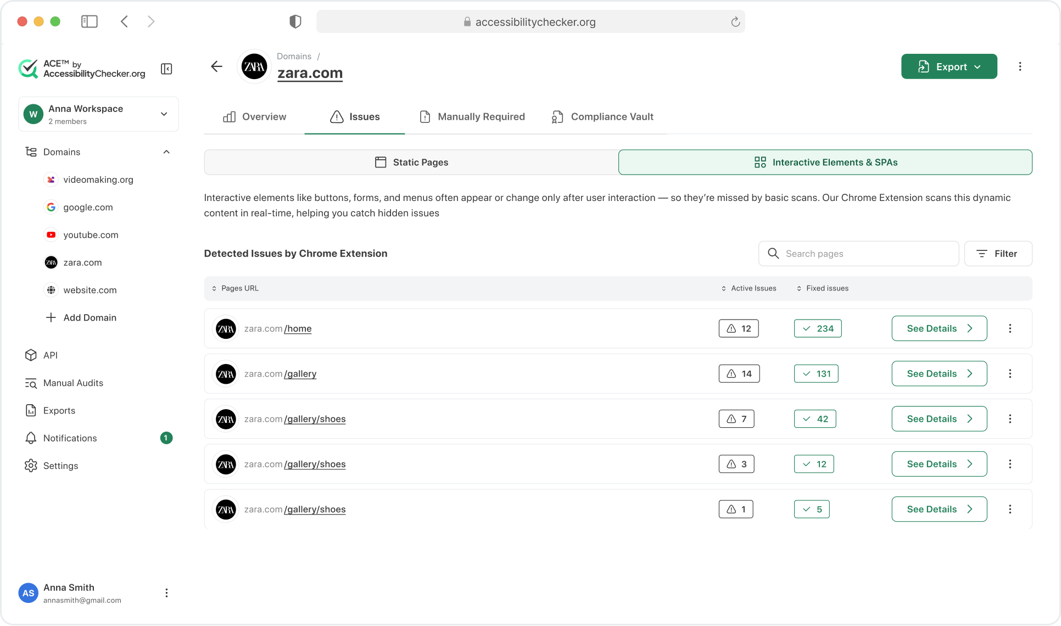Click the 234 fixed issues badge
1061x626 pixels.
[x=818, y=328]
